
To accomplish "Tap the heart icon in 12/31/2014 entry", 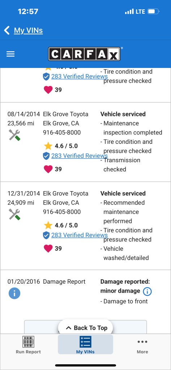I will click(x=48, y=249).
